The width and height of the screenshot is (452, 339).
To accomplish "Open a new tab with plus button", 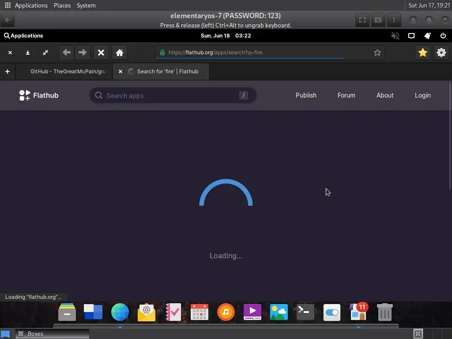I will click(x=8, y=72).
